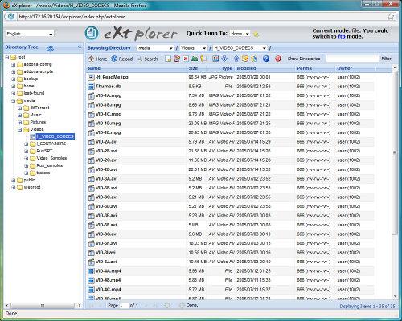Open the English language dropdown
The width and height of the screenshot is (402, 321).
[x=30, y=34]
